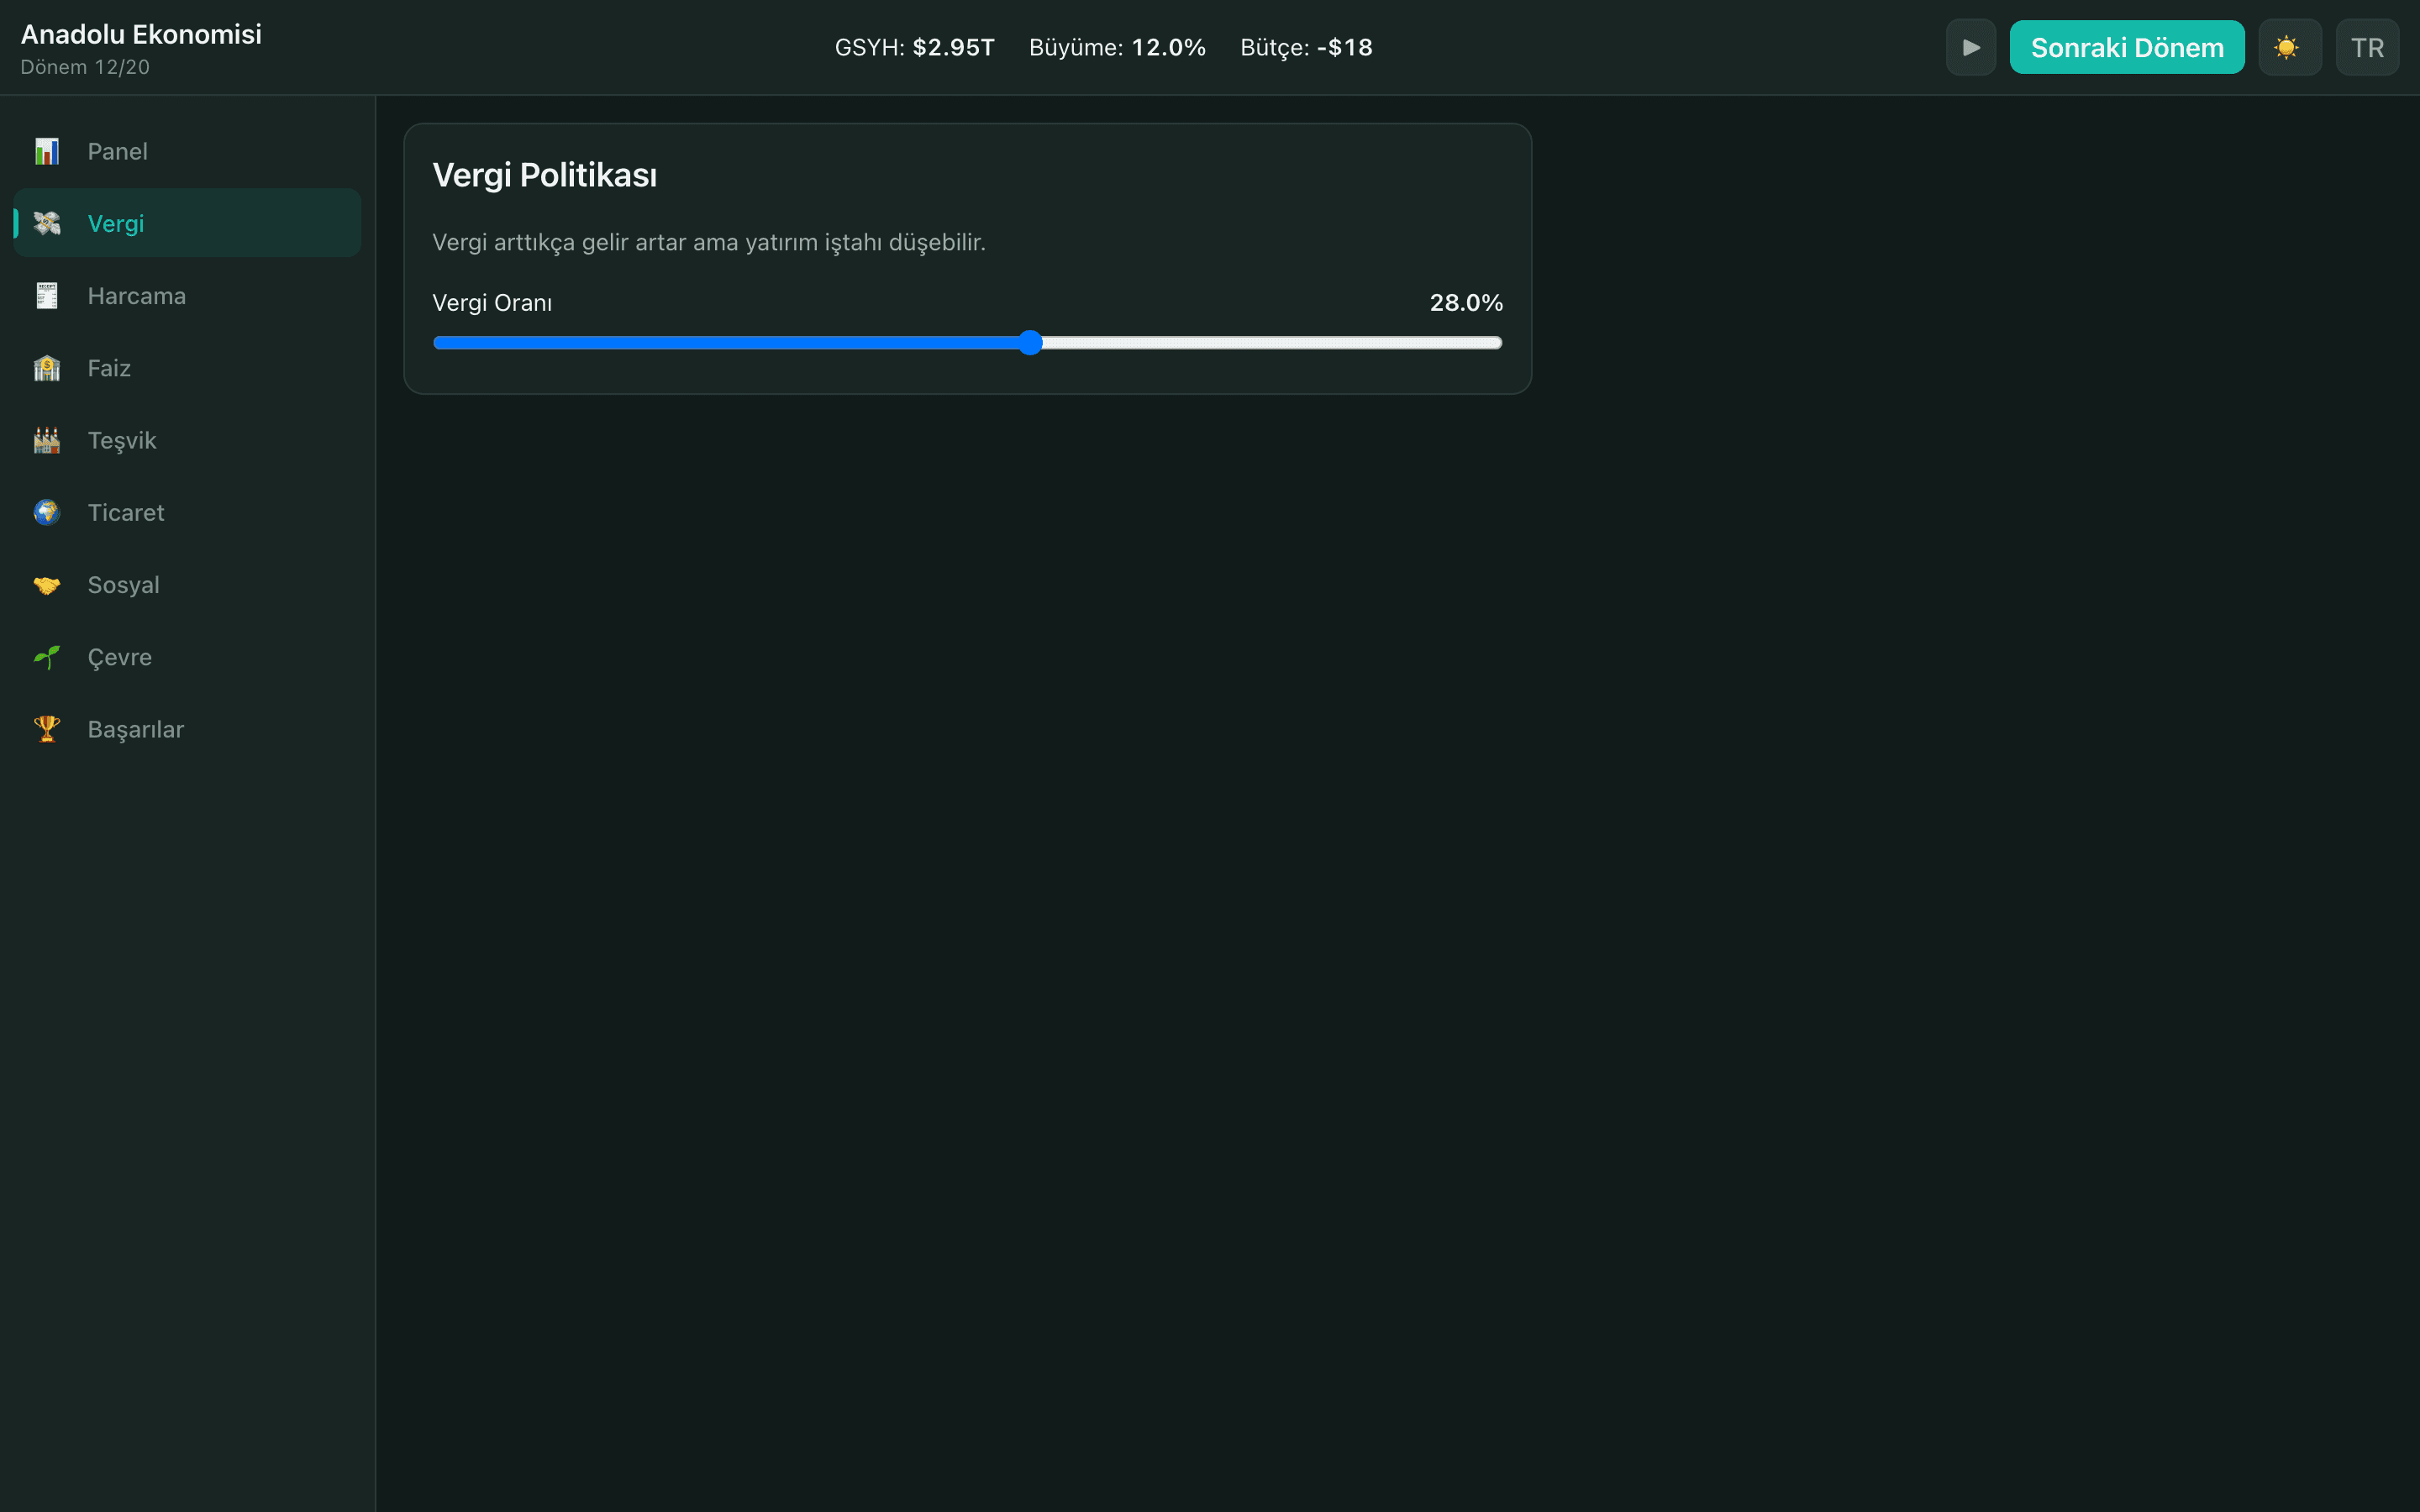Click the Bütçe value in header
This screenshot has width=2420, height=1512.
pos(1344,47)
